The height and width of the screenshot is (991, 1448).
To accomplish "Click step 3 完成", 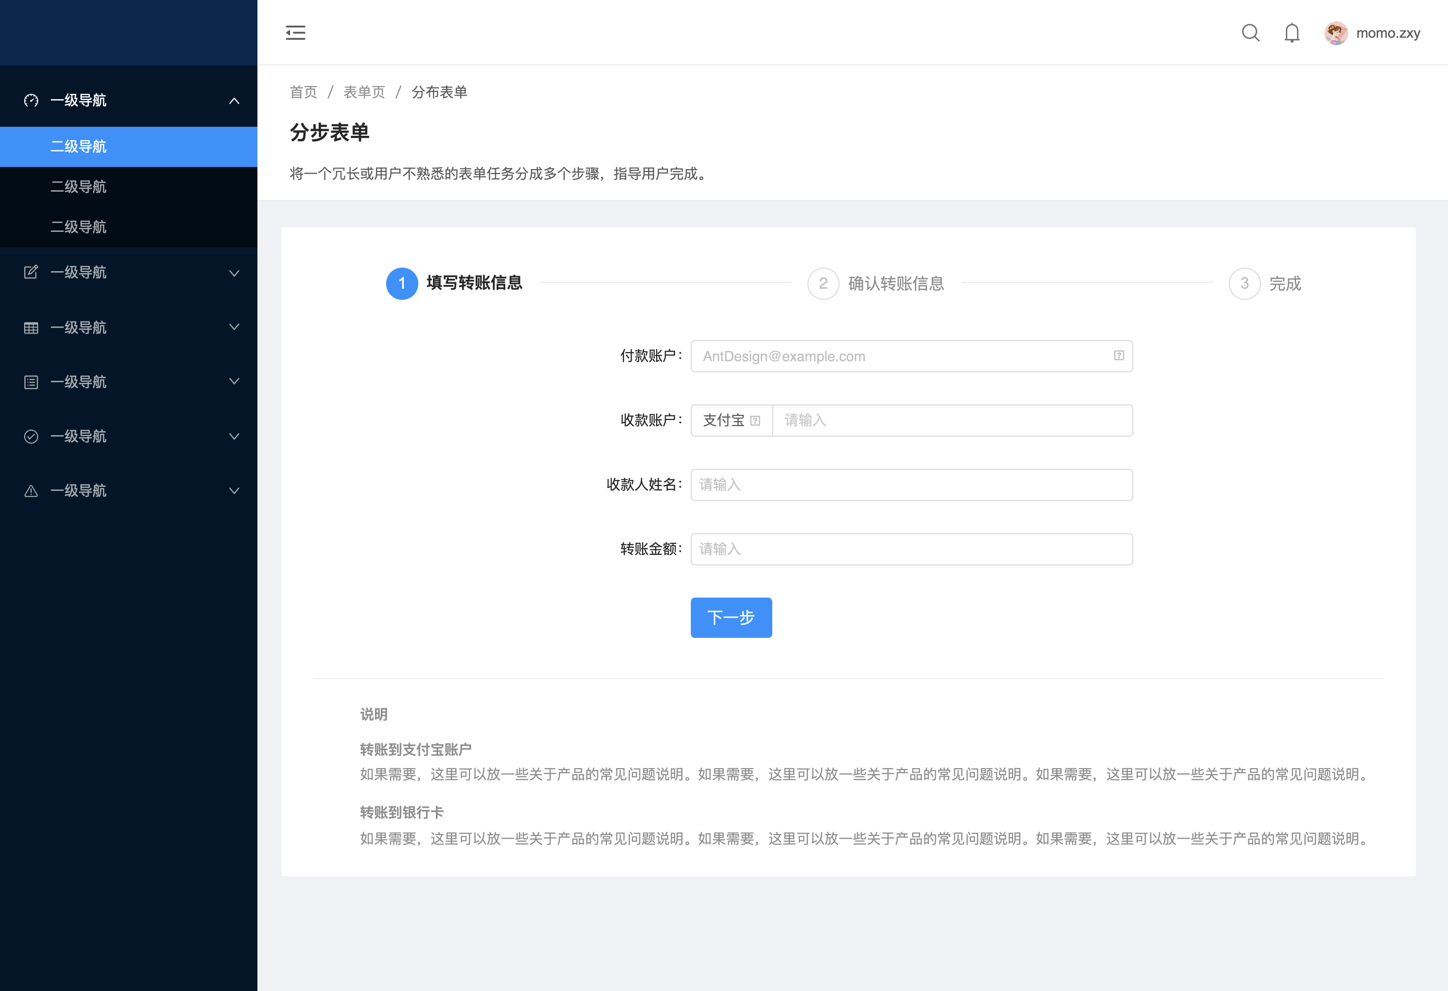I will pos(1265,284).
